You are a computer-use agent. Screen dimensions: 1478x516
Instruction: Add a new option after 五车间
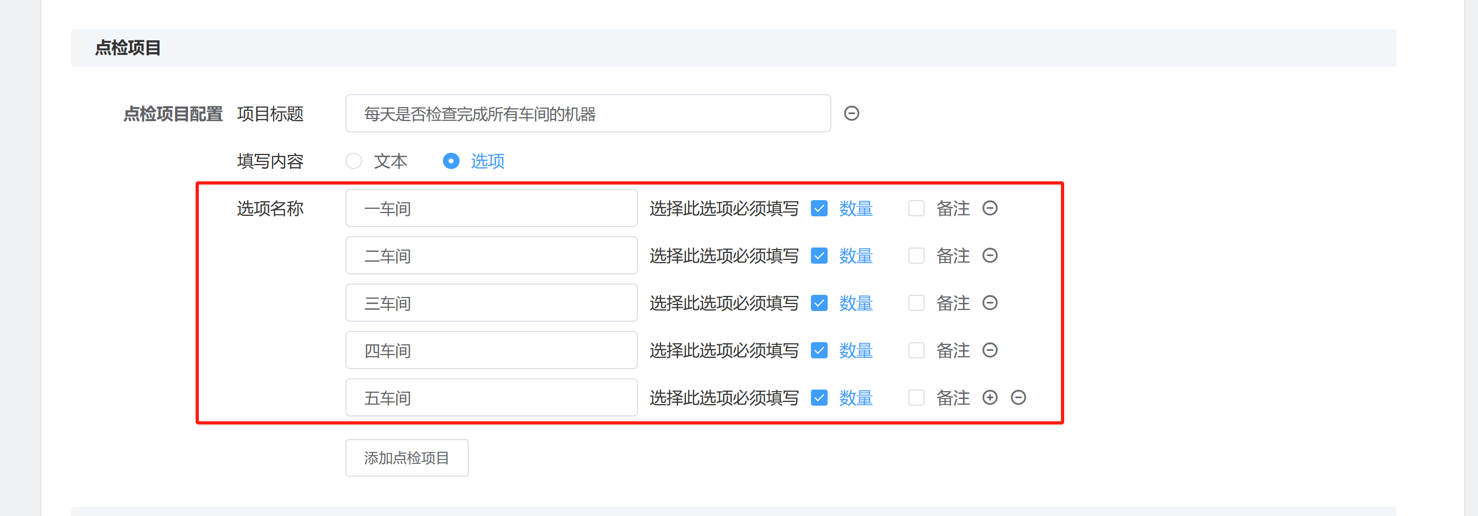(x=990, y=398)
